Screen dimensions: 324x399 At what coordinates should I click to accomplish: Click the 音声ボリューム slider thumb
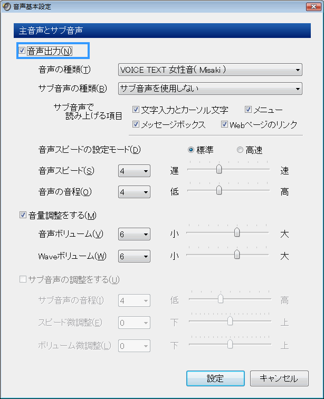click(x=237, y=232)
